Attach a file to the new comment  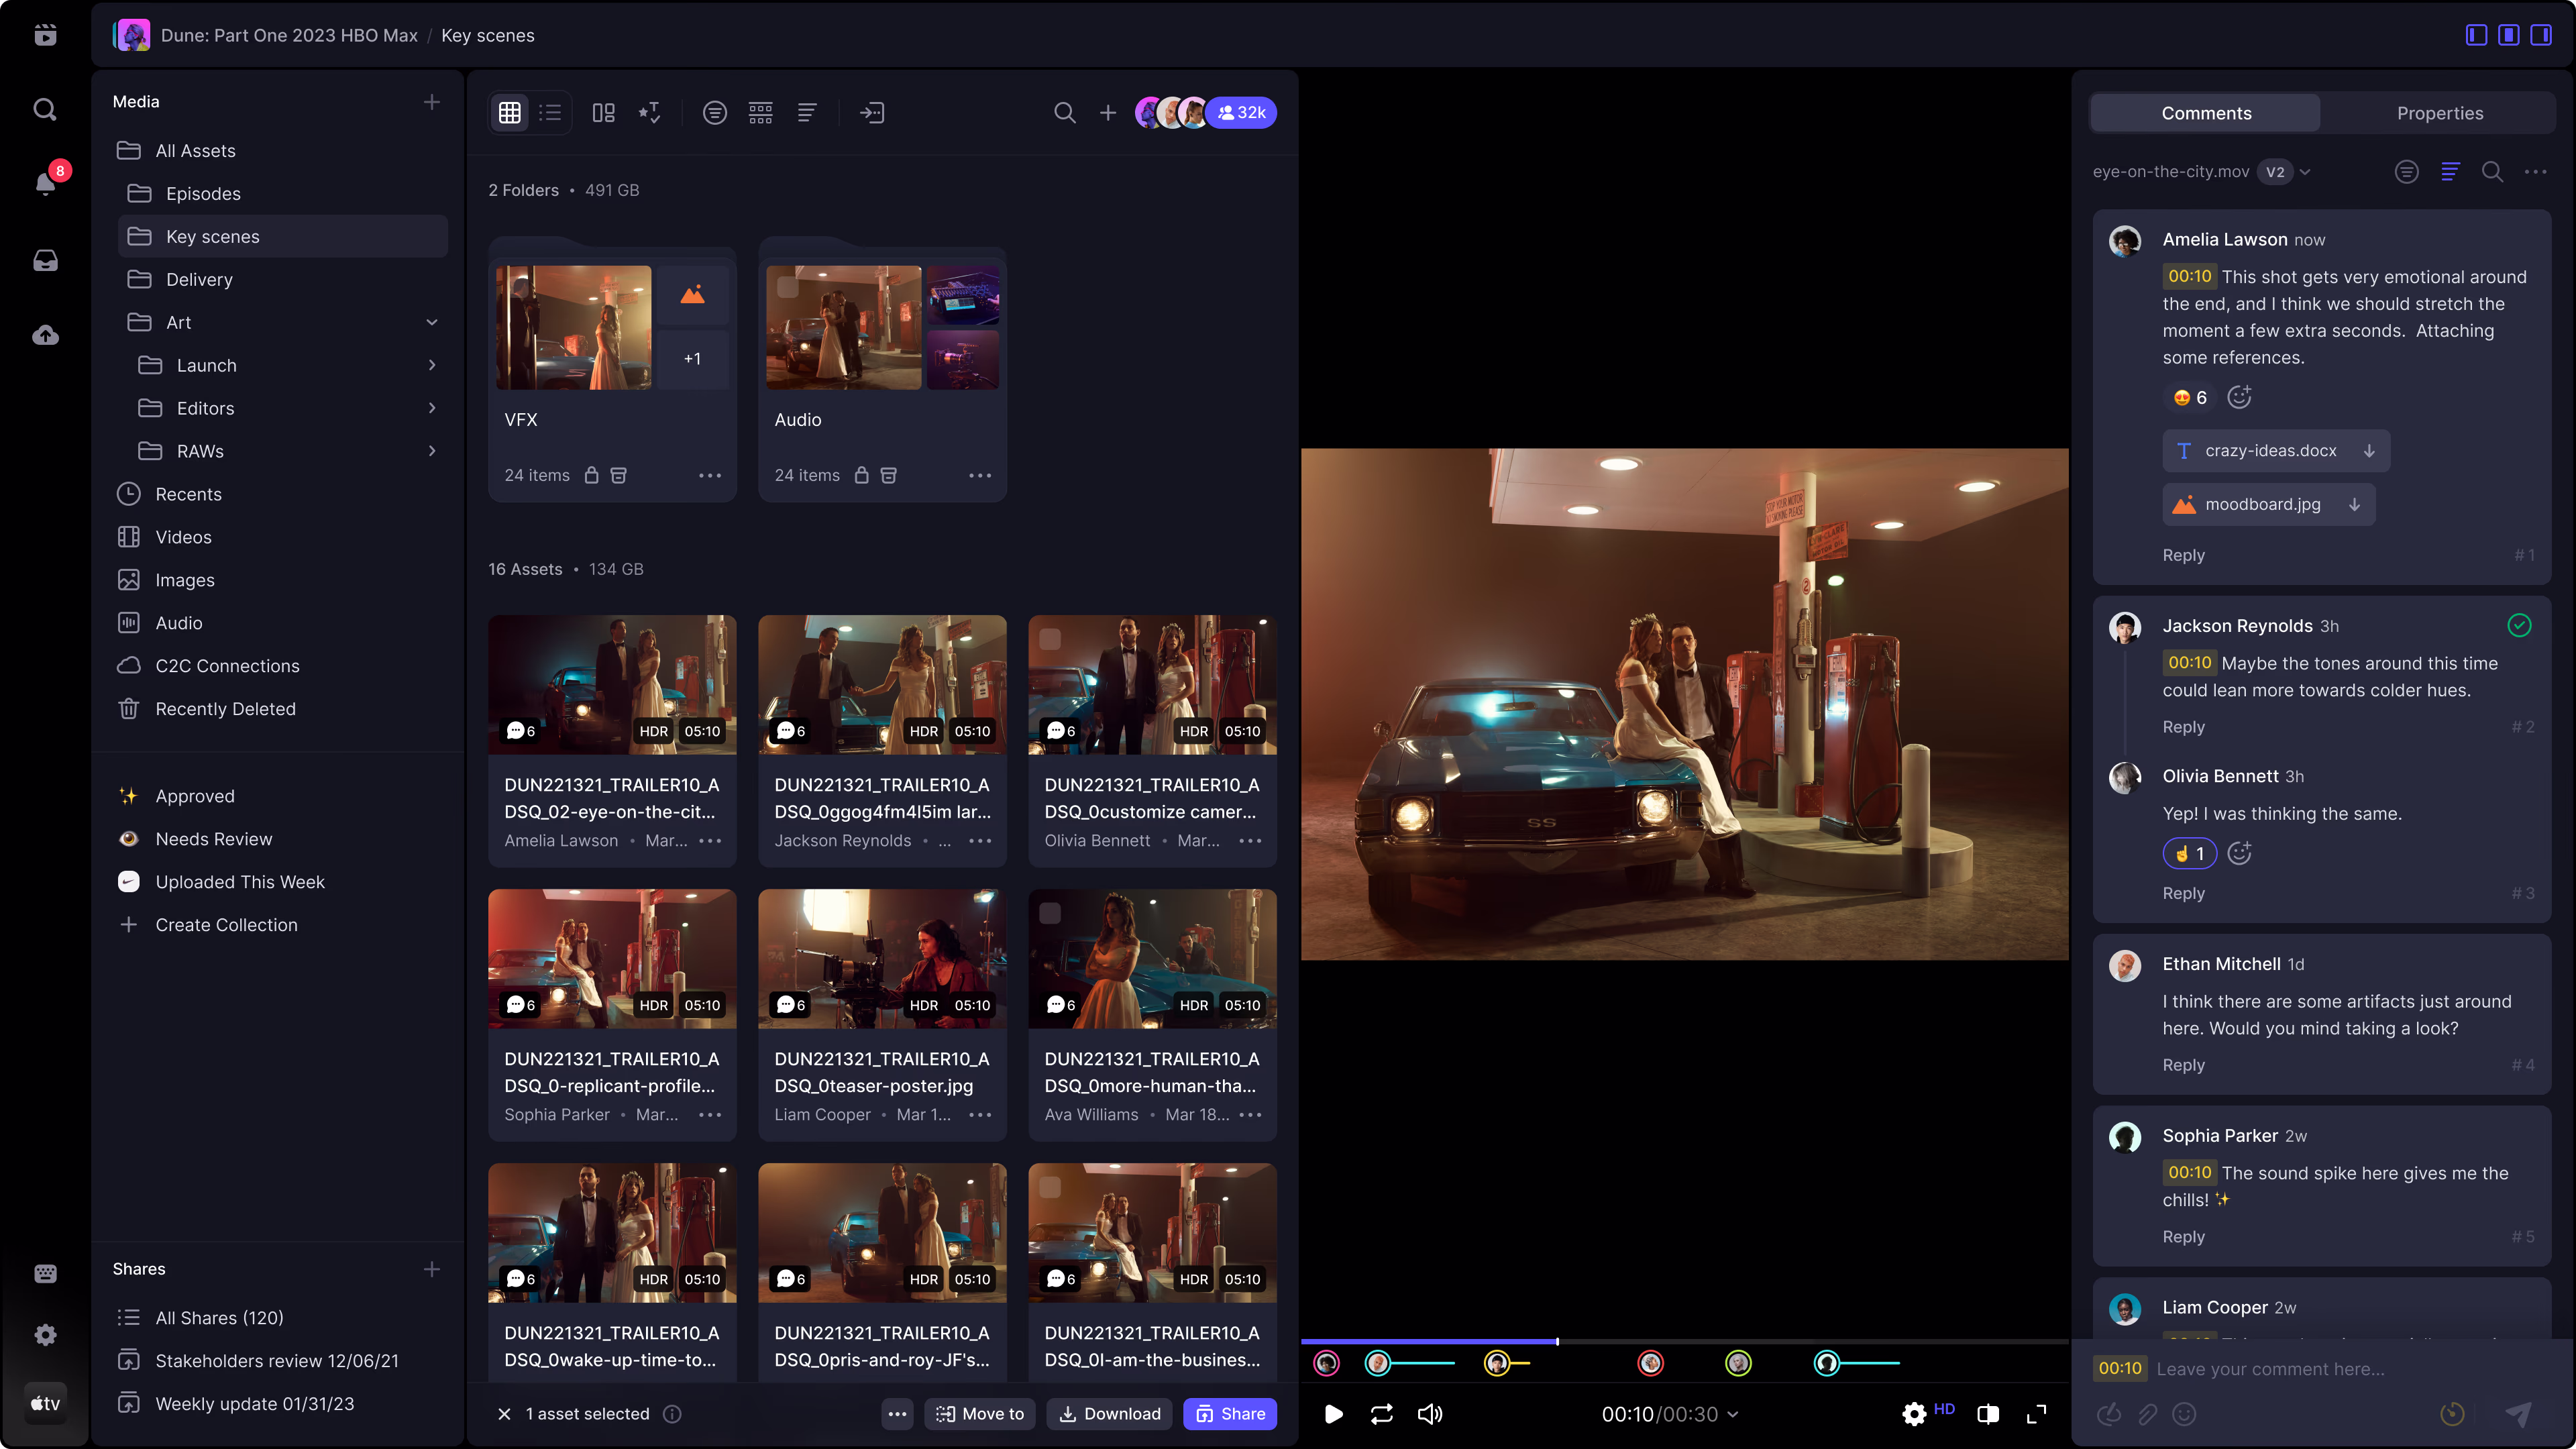click(x=2147, y=1414)
